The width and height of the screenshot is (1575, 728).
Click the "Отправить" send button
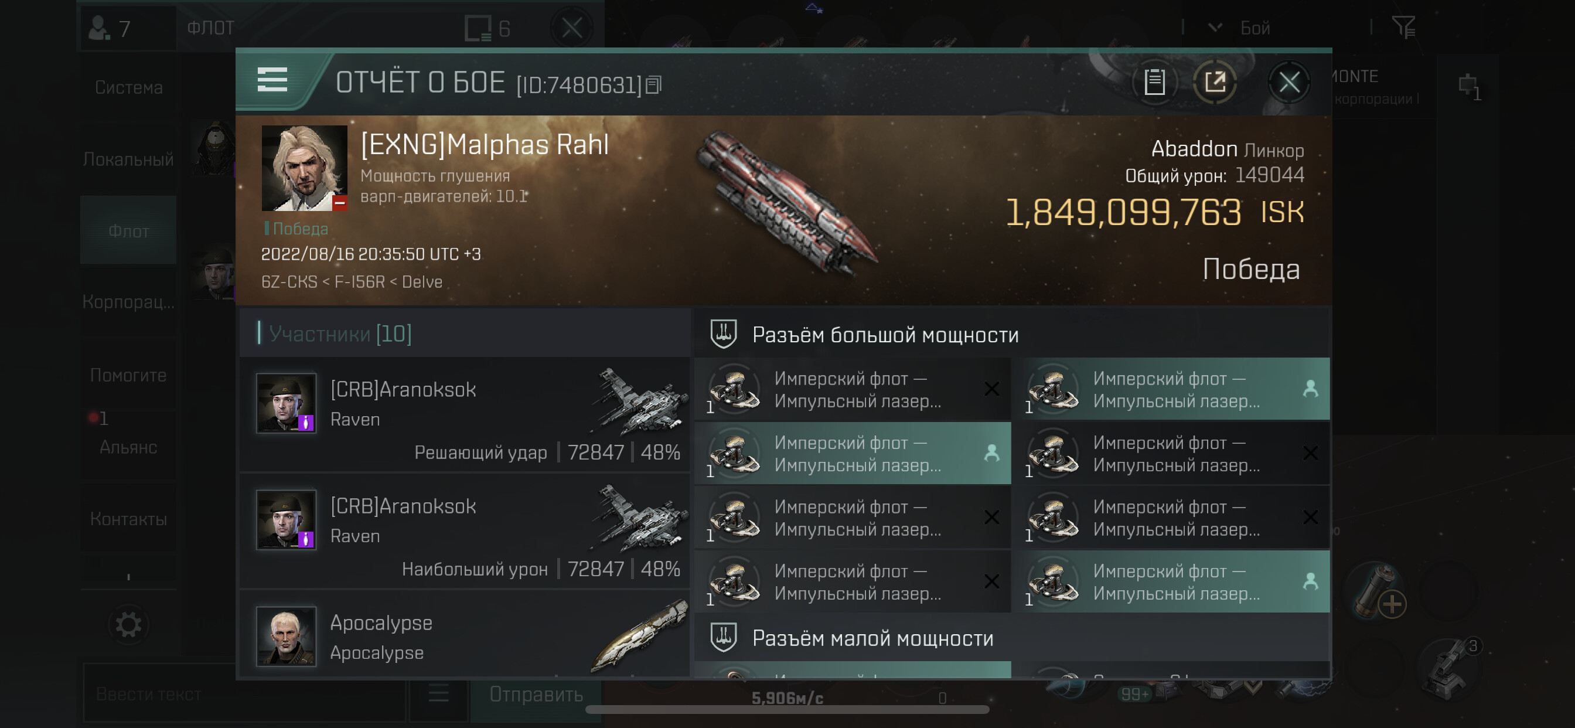click(536, 695)
